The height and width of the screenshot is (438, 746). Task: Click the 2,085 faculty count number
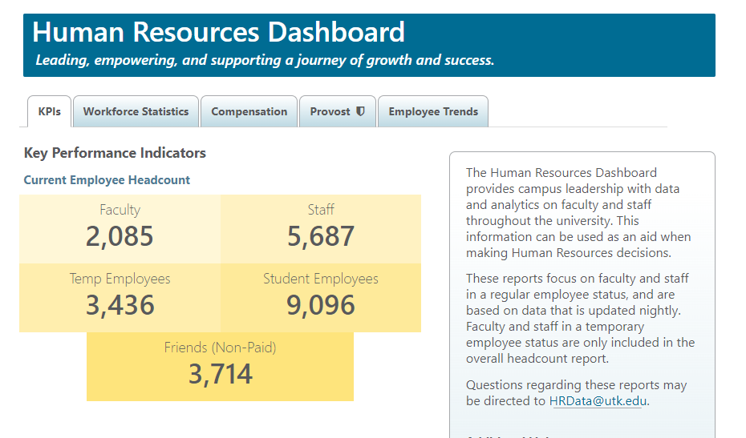point(120,237)
